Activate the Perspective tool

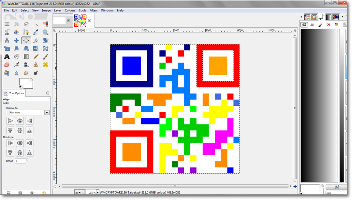point(26,48)
